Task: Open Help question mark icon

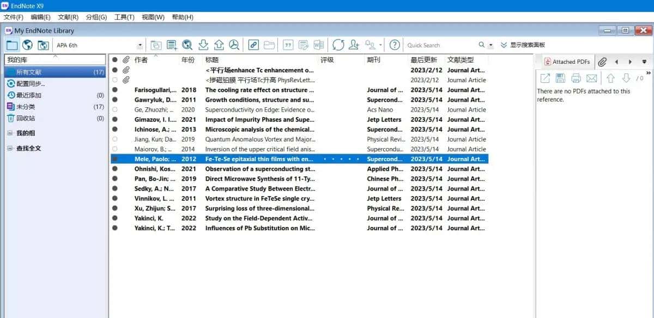Action: tap(395, 45)
